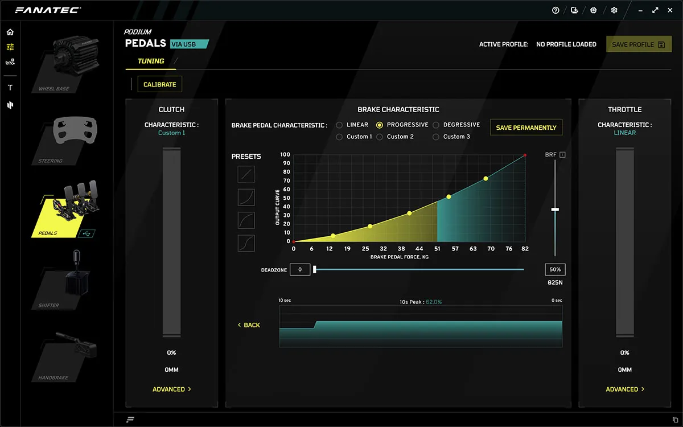Select the S-curve preset icon
The height and width of the screenshot is (427, 683).
click(246, 243)
